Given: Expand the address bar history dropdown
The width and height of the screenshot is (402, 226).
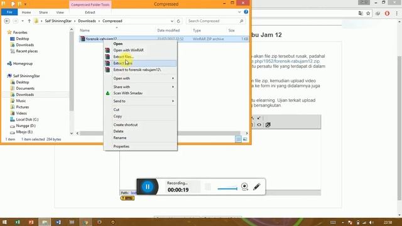Looking at the screenshot, I should point(171,21).
